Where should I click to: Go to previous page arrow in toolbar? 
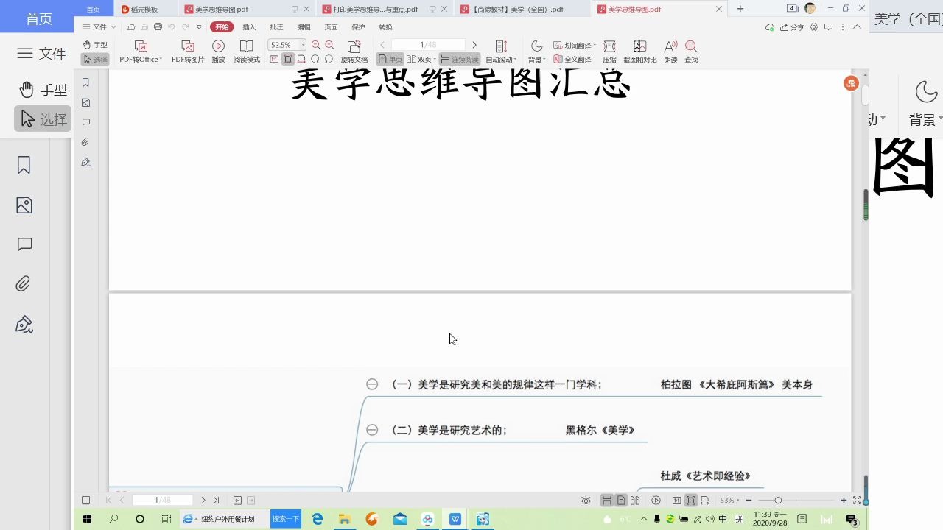pos(382,45)
